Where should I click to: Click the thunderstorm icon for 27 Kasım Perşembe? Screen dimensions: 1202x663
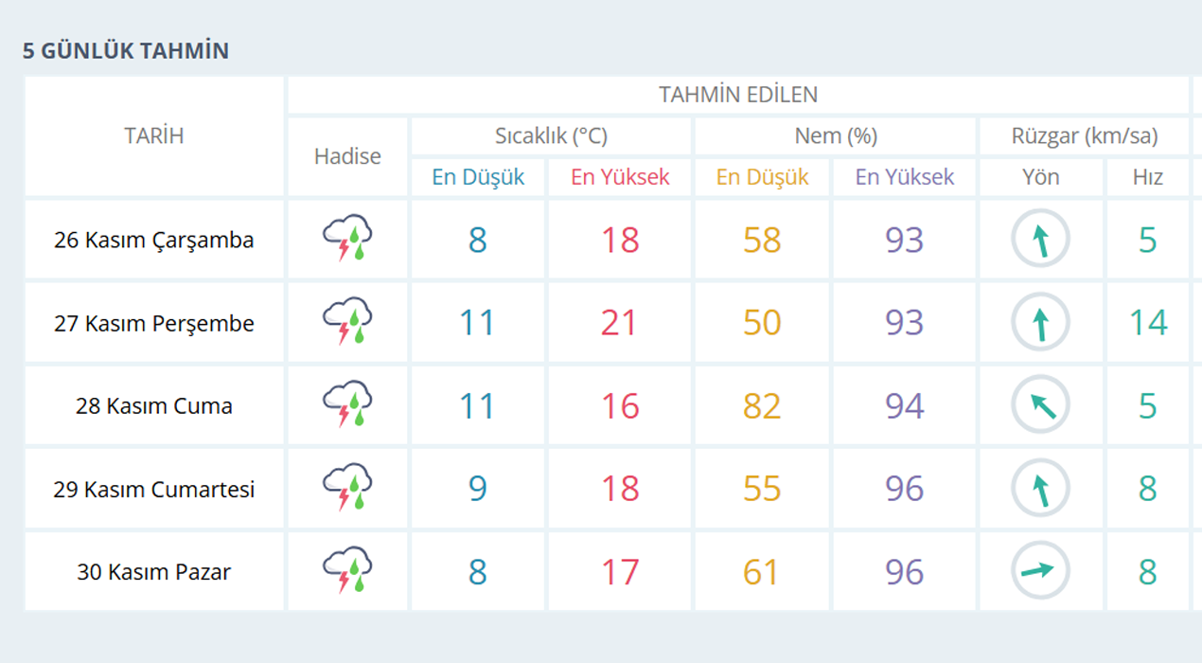(347, 323)
